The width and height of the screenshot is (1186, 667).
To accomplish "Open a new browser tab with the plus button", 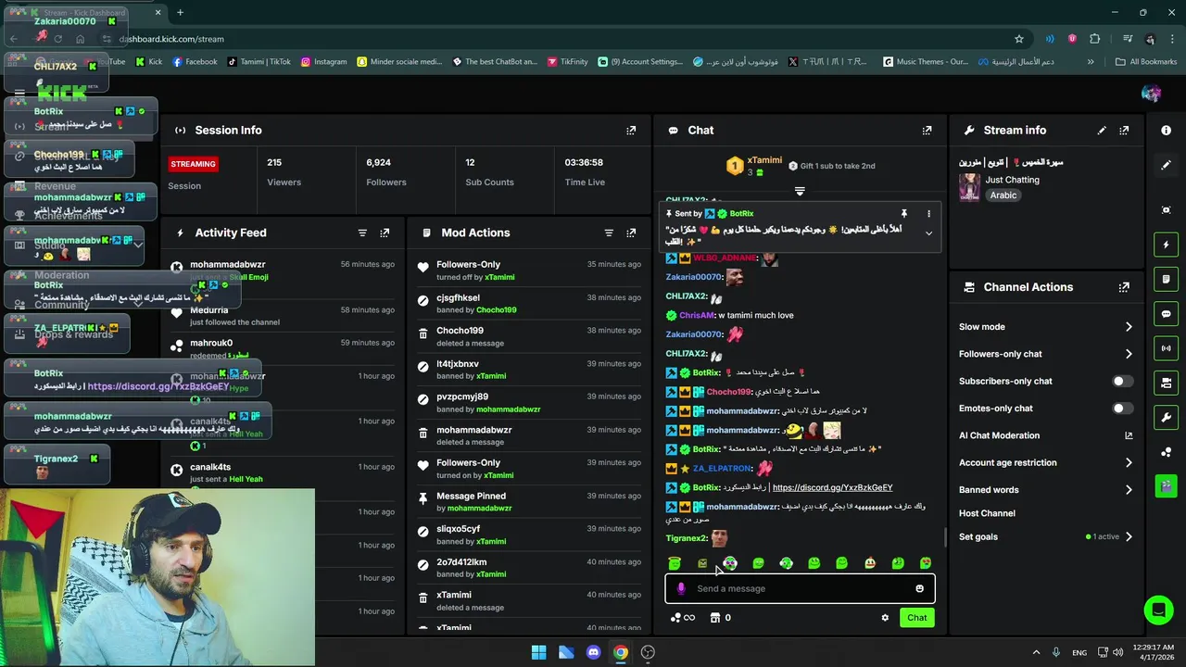I will (180, 13).
